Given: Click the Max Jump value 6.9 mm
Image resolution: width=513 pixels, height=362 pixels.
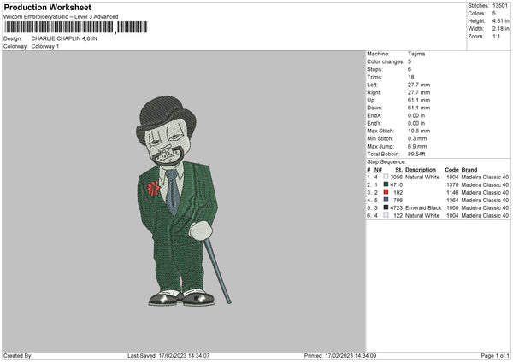Looking at the screenshot, I should (x=417, y=146).
